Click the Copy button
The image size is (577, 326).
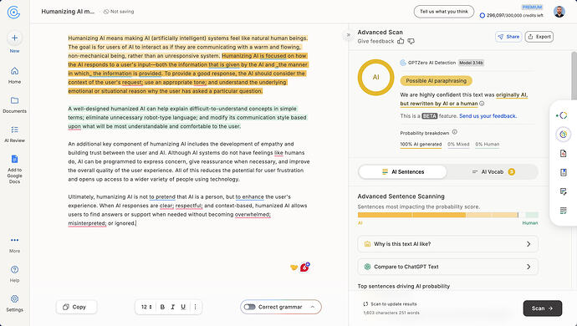(x=77, y=307)
